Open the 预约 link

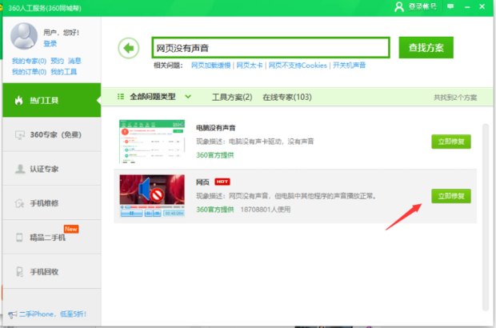click(58, 61)
